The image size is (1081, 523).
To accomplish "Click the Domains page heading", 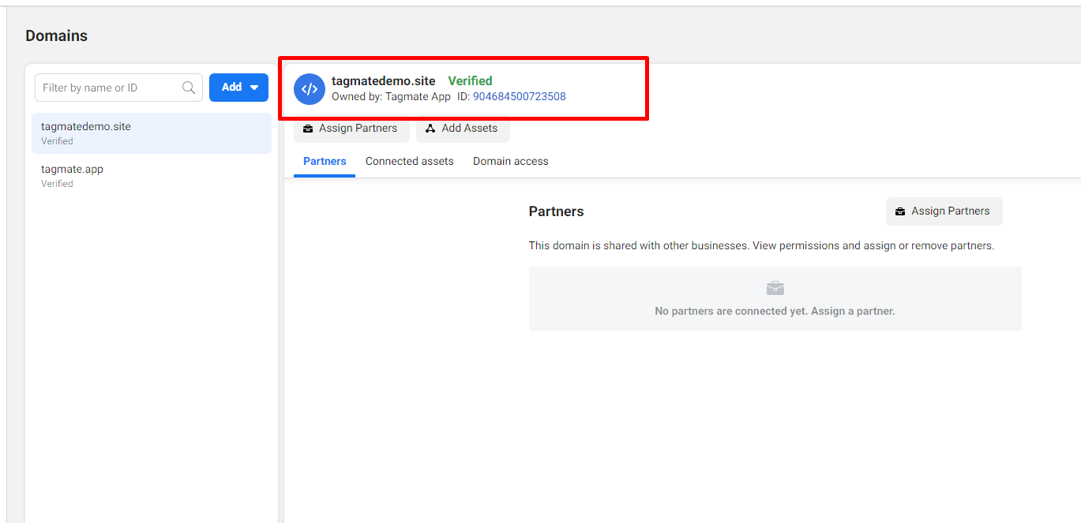I will tap(56, 35).
